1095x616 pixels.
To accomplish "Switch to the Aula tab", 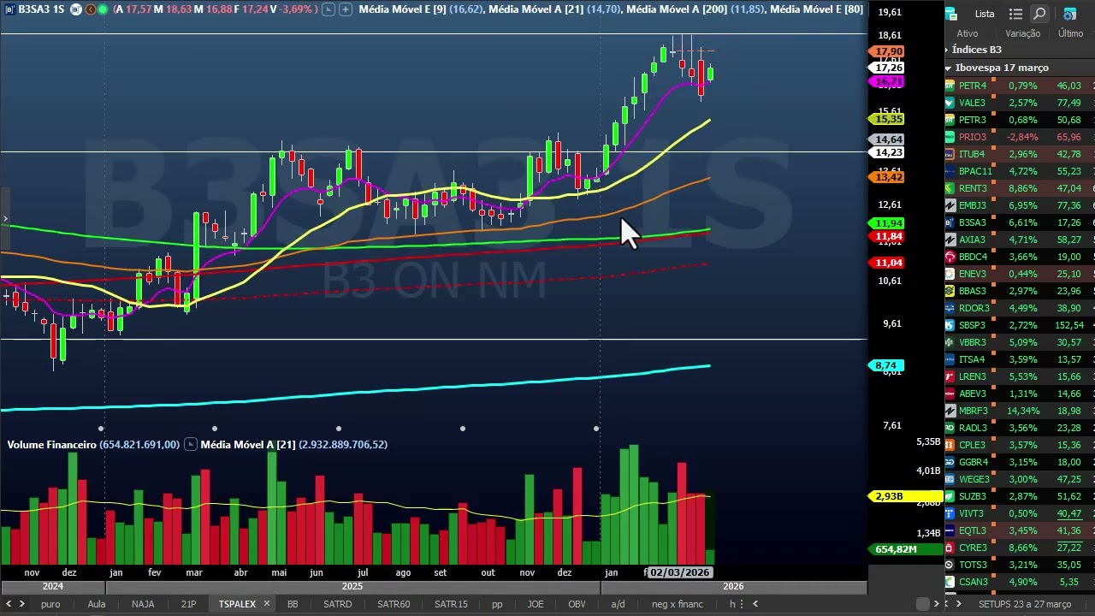I will [x=97, y=604].
